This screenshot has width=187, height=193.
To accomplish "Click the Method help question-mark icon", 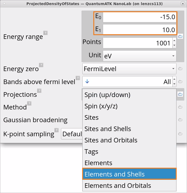I will (29, 103).
